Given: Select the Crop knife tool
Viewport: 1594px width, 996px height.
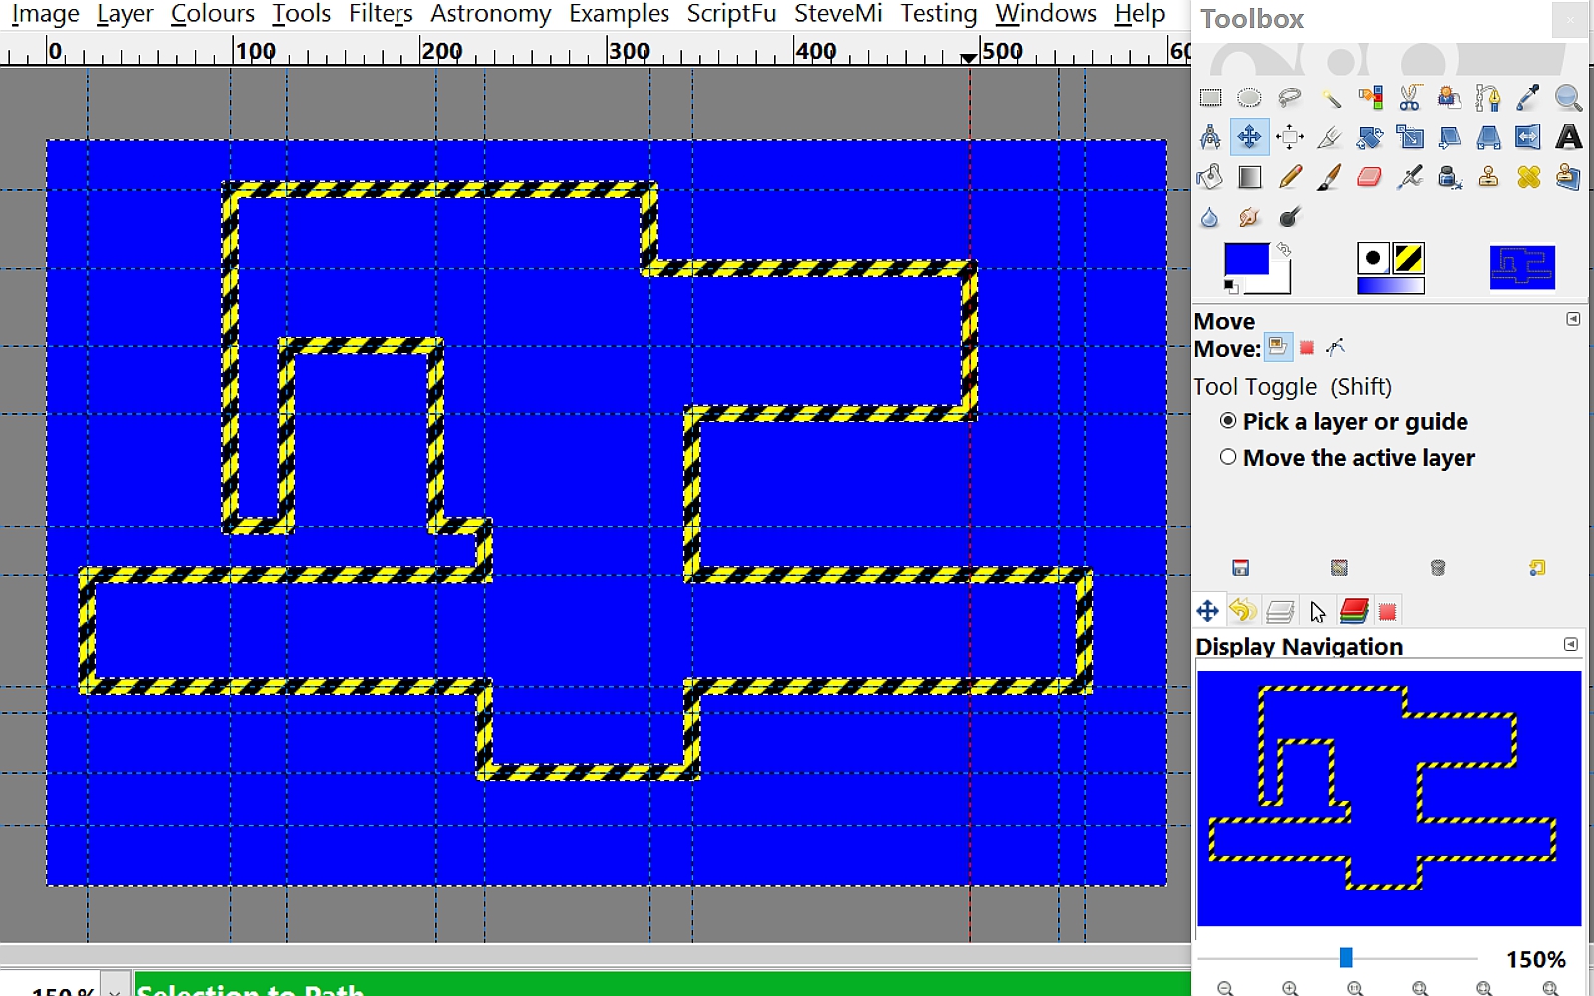Looking at the screenshot, I should coord(1330,137).
